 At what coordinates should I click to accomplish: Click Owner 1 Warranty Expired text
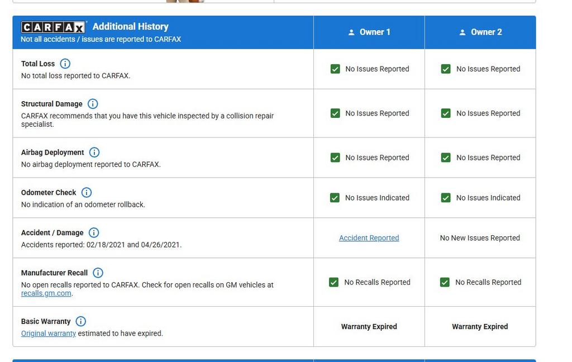369,327
